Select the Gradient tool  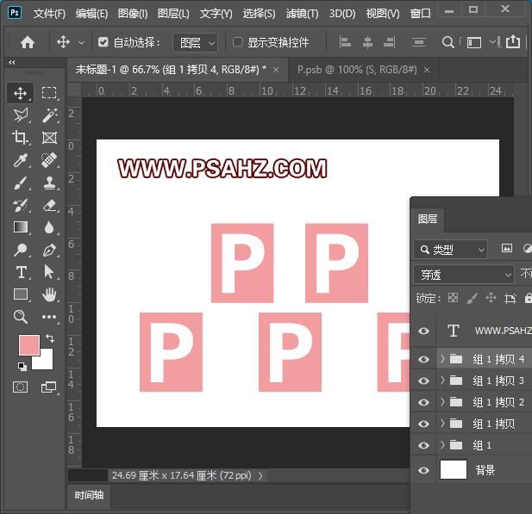click(21, 227)
